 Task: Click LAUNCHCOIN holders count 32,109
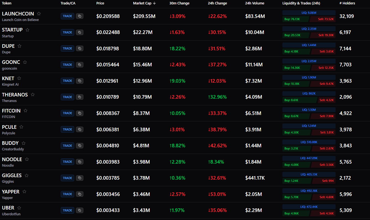pyautogui.click(x=347, y=16)
